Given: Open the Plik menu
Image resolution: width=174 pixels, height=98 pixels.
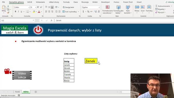Looking at the screenshot, I should [4, 2].
